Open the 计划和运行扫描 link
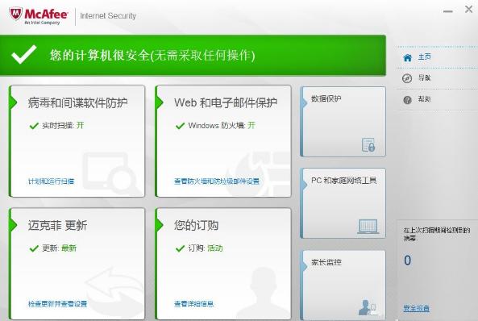 pos(51,181)
